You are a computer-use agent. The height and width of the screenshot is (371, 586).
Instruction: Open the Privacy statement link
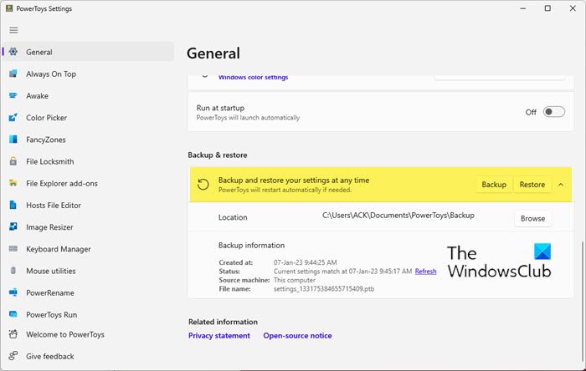(219, 336)
